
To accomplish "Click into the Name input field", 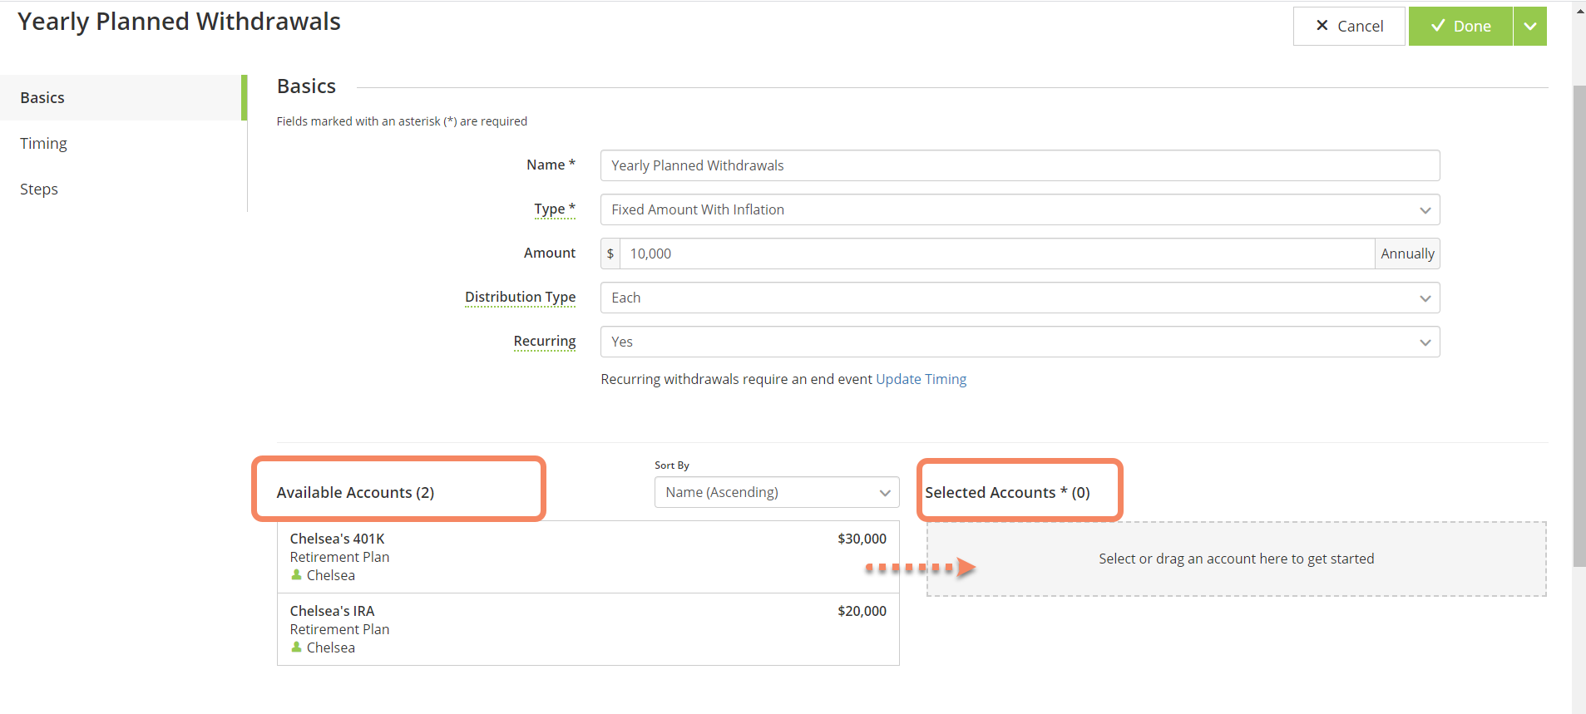I will click(x=1020, y=165).
